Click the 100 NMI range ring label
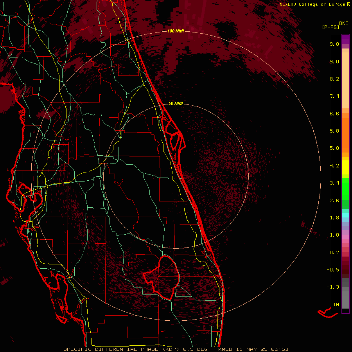The height and width of the screenshot is (352, 352). pos(176,31)
